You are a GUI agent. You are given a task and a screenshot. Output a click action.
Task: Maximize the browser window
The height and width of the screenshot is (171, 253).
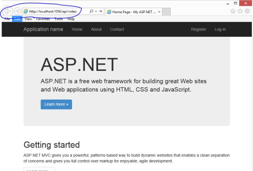[235, 3]
